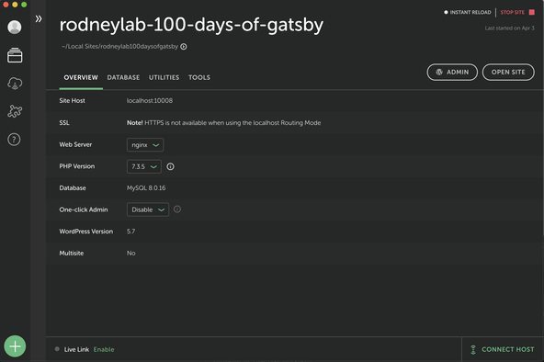Switch to the Overview tab

click(x=81, y=77)
